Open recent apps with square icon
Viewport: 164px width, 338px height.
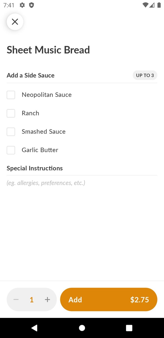(129, 328)
